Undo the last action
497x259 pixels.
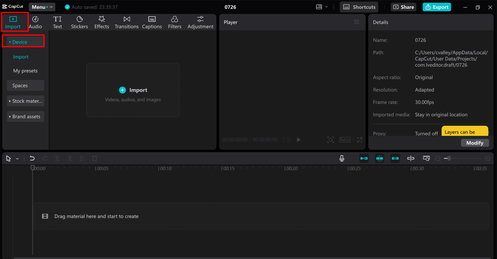[32, 158]
